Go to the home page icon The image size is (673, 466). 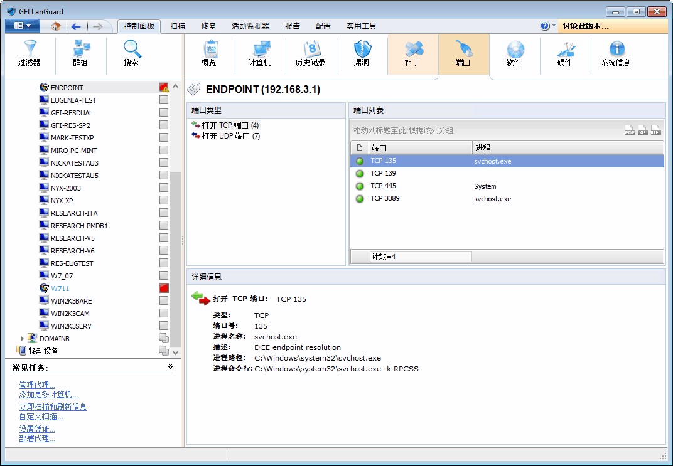pos(55,26)
